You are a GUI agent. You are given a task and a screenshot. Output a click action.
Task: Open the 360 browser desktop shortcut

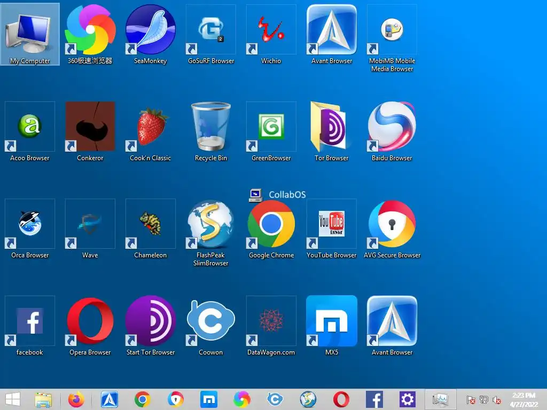pyautogui.click(x=90, y=34)
